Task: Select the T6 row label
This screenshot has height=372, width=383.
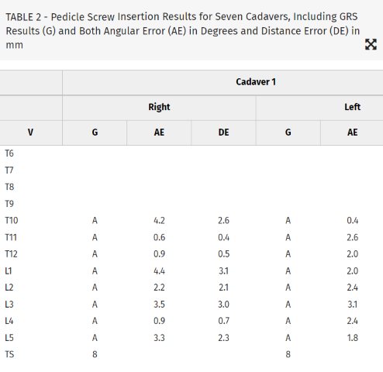Action: point(9,153)
